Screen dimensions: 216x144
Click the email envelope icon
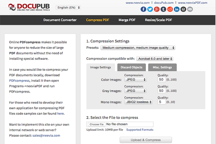(190, 9)
